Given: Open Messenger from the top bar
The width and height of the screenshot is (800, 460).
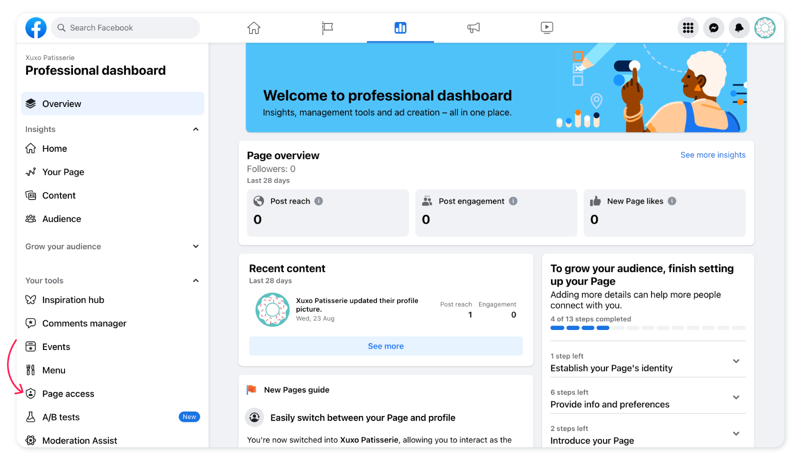Looking at the screenshot, I should coord(713,28).
